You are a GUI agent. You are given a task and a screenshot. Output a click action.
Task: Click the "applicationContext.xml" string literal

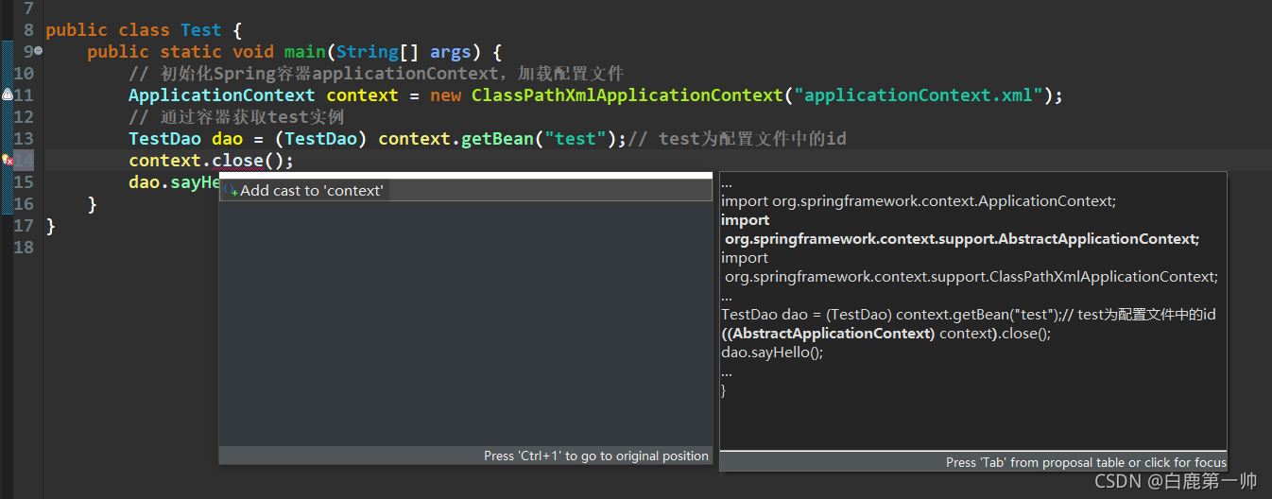(x=919, y=95)
